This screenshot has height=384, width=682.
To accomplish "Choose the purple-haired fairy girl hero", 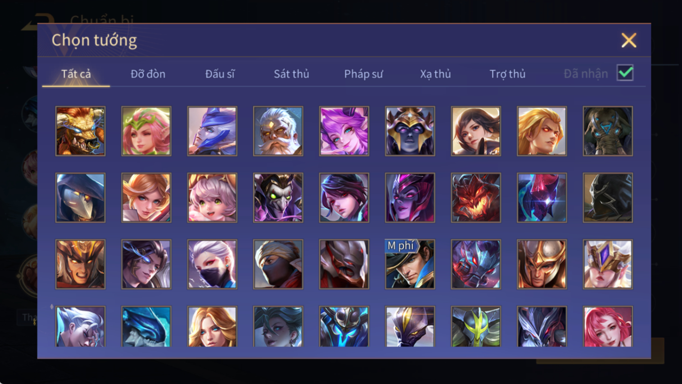I will coord(344,131).
